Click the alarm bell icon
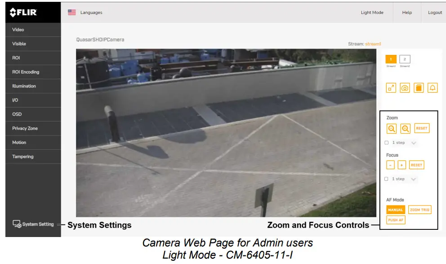The height and width of the screenshot is (264, 446). click(433, 88)
